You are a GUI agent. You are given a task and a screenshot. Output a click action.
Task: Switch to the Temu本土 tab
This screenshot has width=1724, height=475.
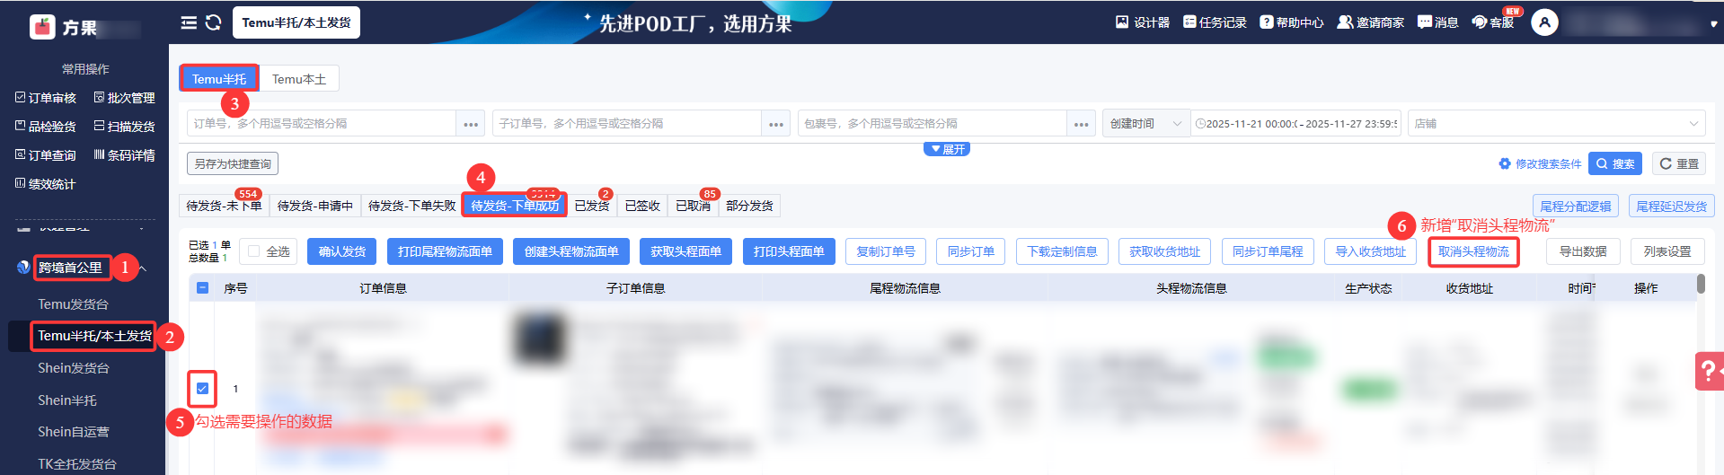[299, 79]
